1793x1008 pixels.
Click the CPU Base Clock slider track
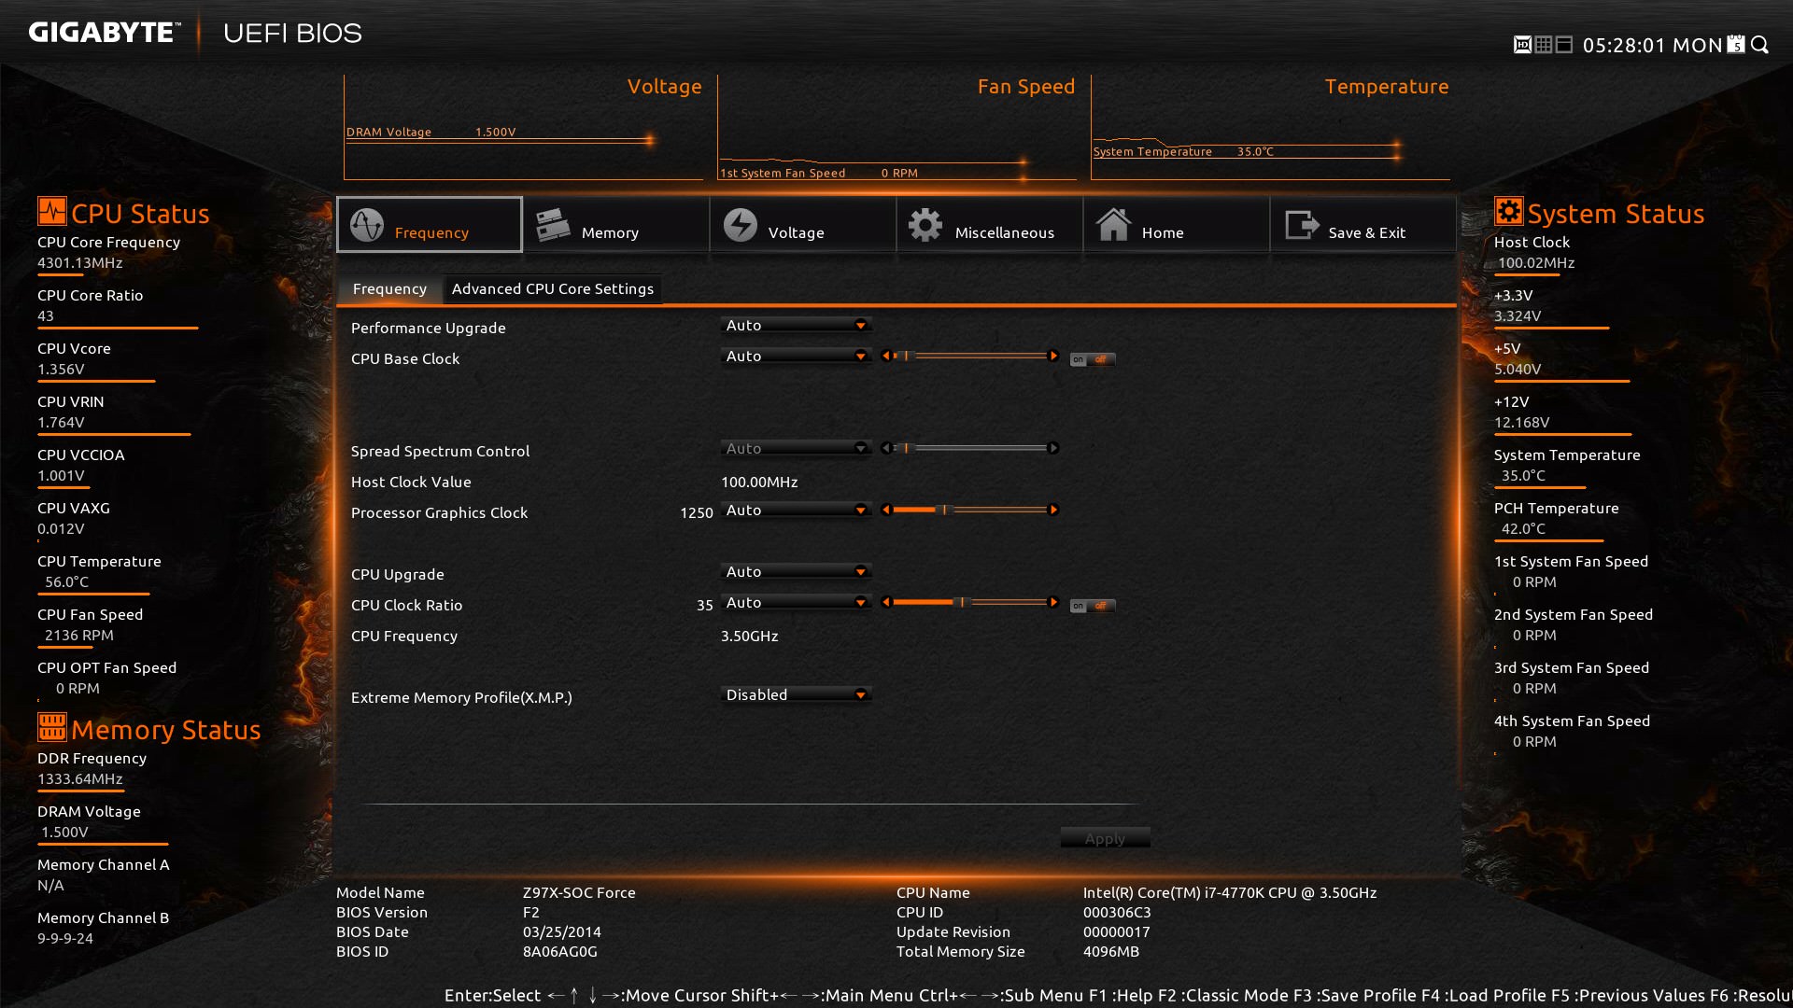pos(969,356)
